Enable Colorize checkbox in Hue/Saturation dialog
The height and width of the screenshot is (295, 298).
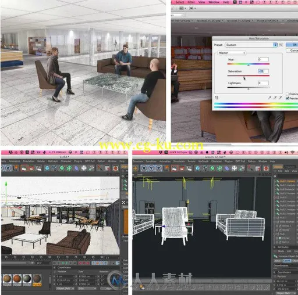(x=288, y=94)
